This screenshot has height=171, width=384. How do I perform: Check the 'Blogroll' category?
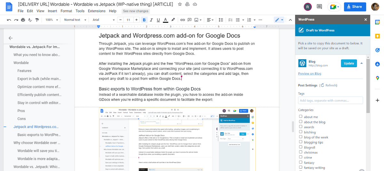click(x=300, y=147)
